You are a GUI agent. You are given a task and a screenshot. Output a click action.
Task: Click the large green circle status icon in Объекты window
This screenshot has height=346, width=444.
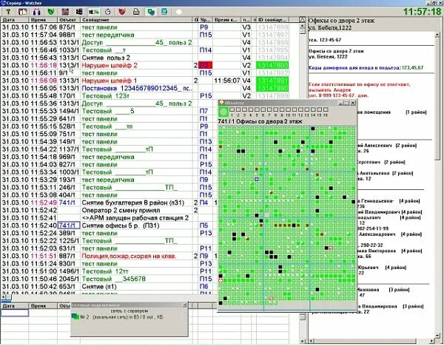pos(223,112)
